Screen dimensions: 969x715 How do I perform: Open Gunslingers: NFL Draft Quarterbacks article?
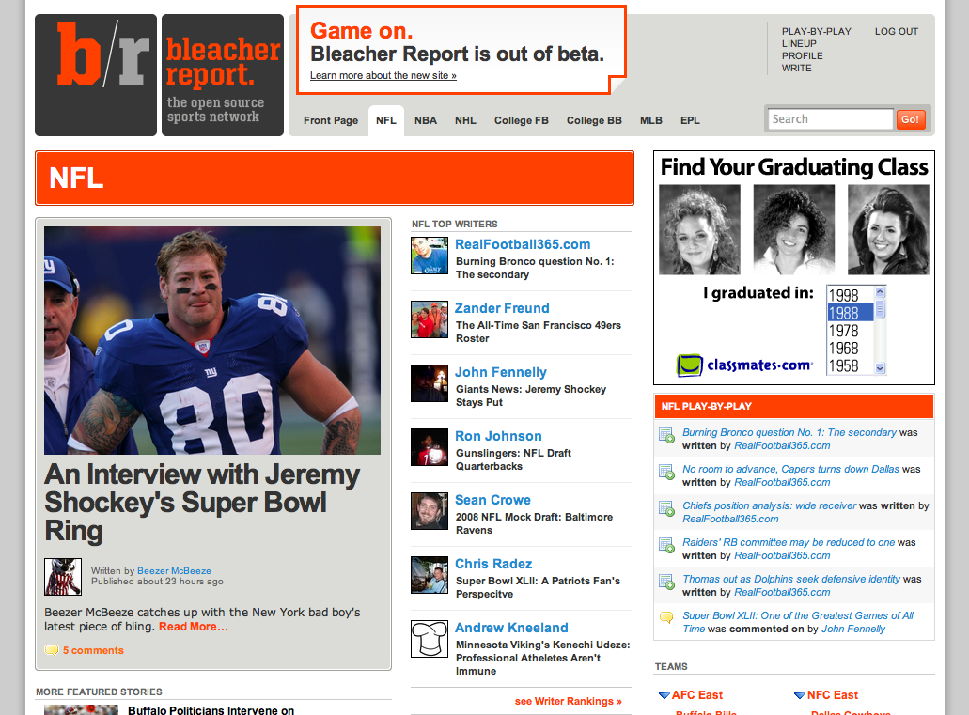click(x=513, y=459)
